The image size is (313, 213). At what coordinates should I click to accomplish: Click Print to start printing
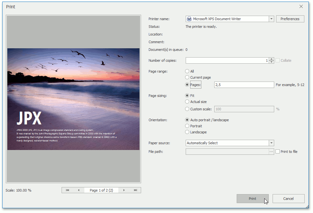pos(253,199)
